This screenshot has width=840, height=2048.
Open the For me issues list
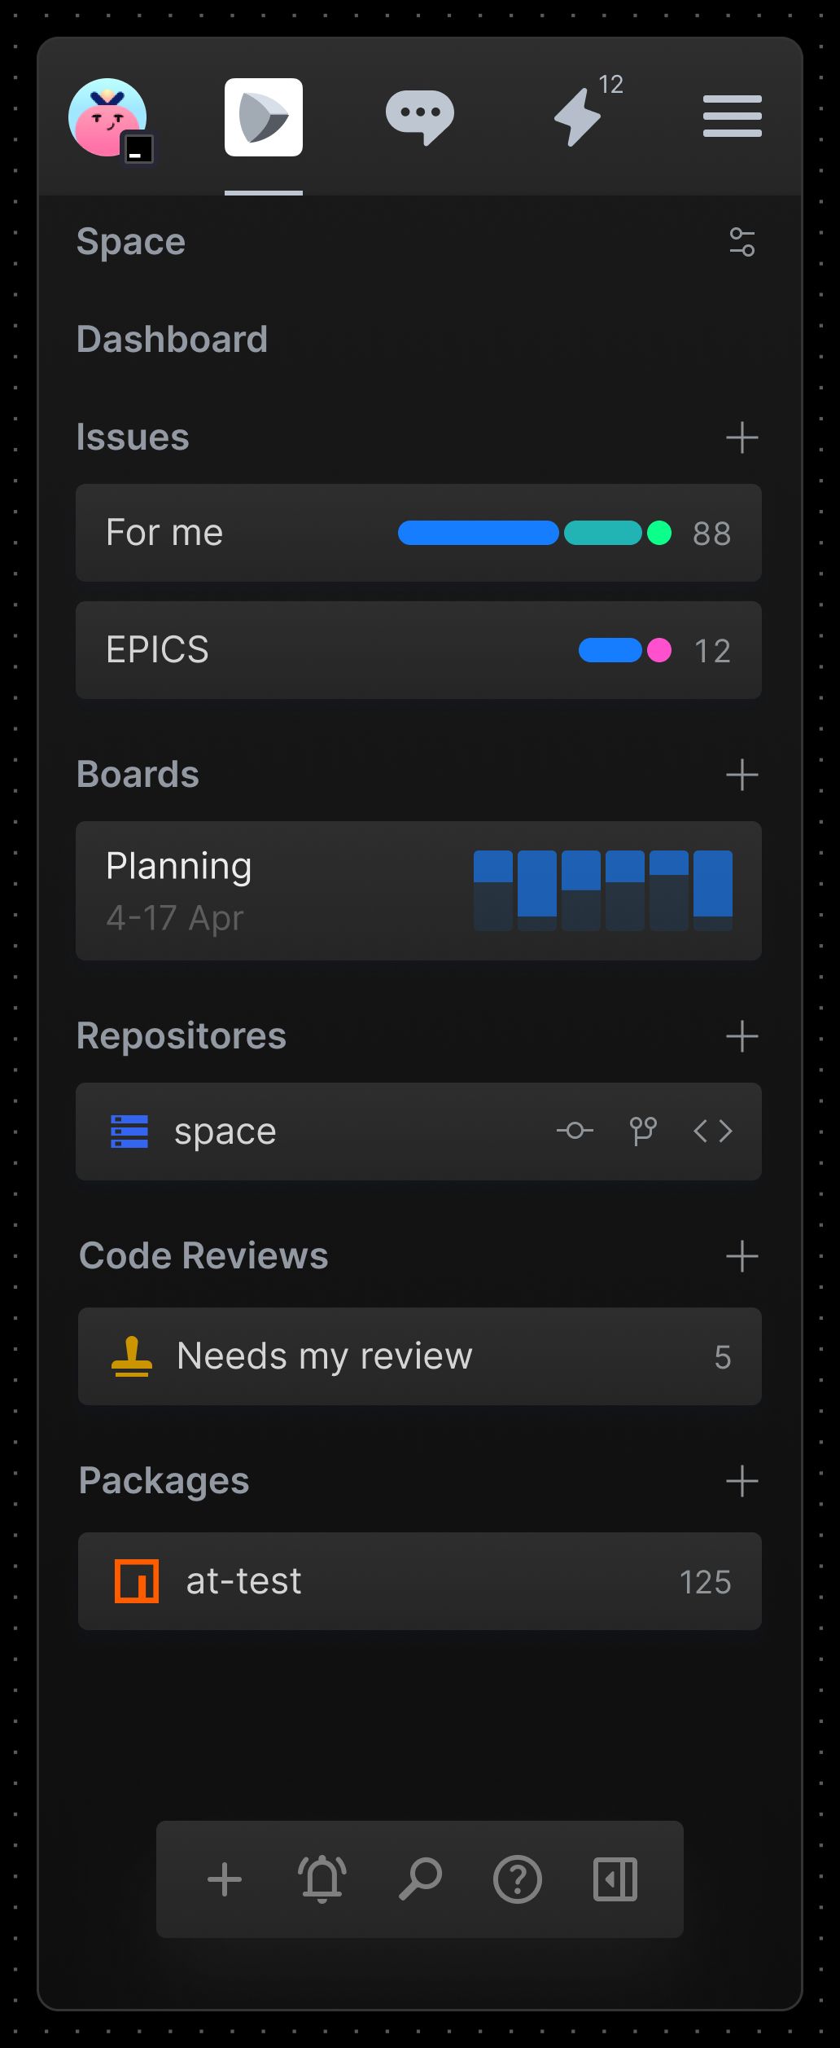click(418, 533)
